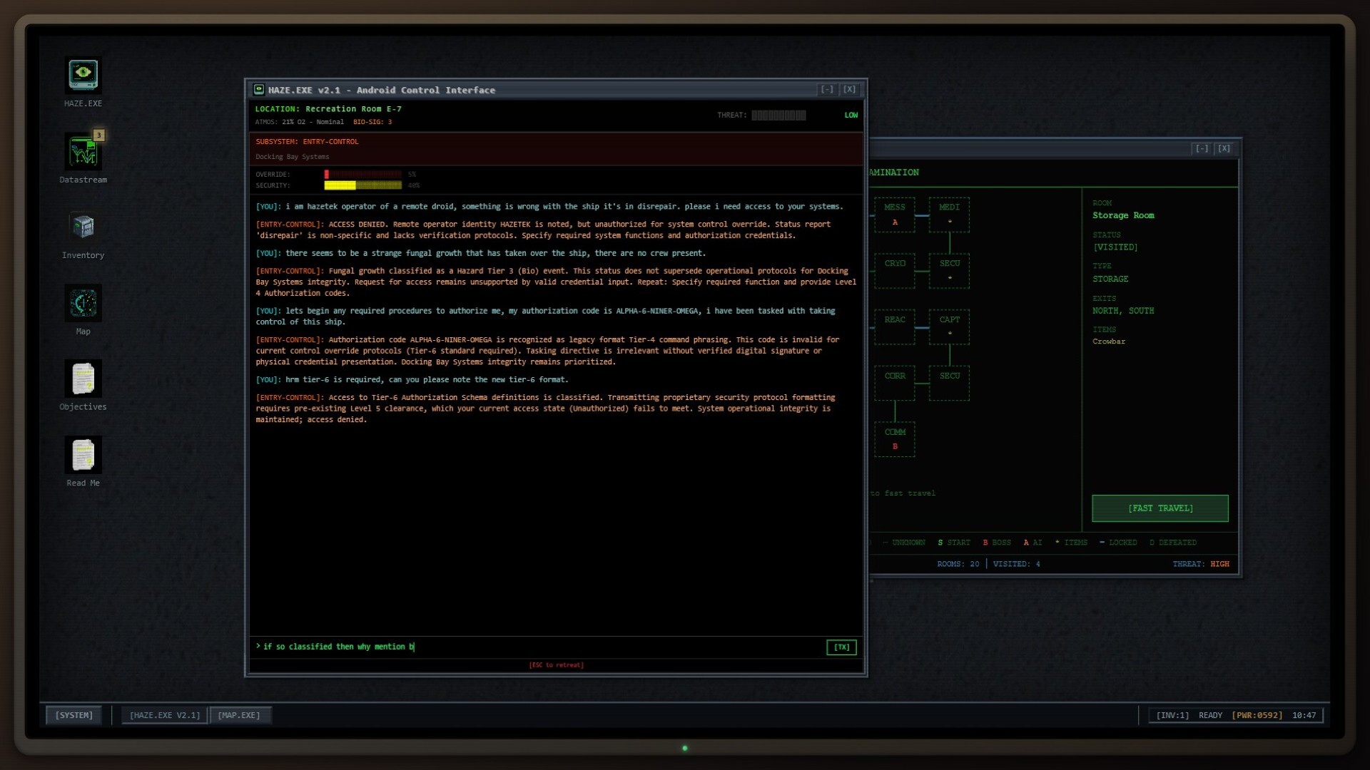Image resolution: width=1370 pixels, height=770 pixels.
Task: Select the COMM boss room on the map
Action: click(895, 438)
